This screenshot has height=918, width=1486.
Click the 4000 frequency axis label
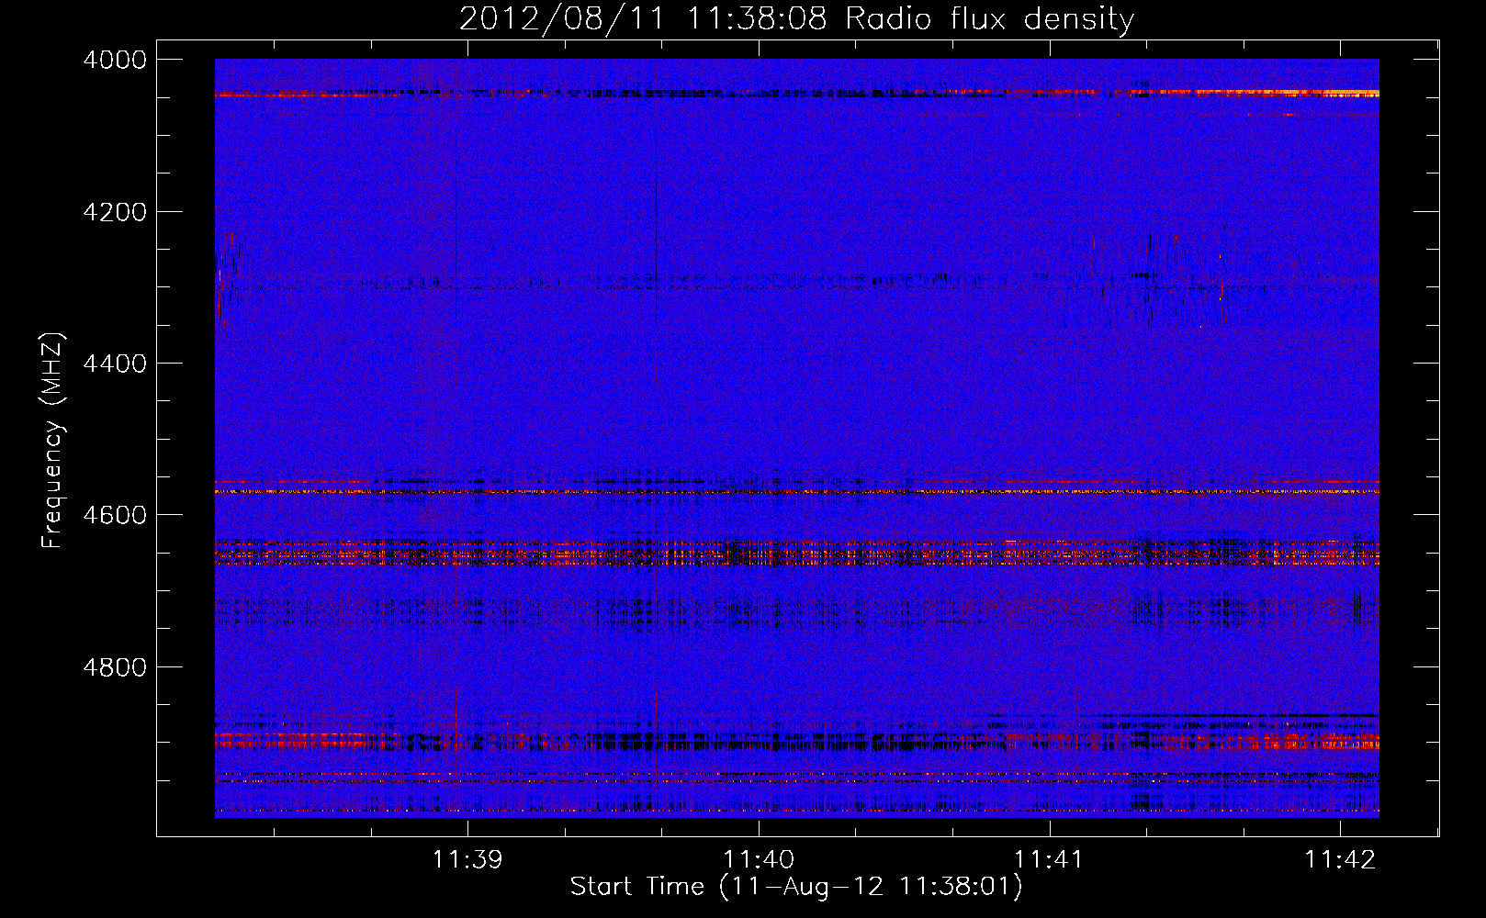114,60
